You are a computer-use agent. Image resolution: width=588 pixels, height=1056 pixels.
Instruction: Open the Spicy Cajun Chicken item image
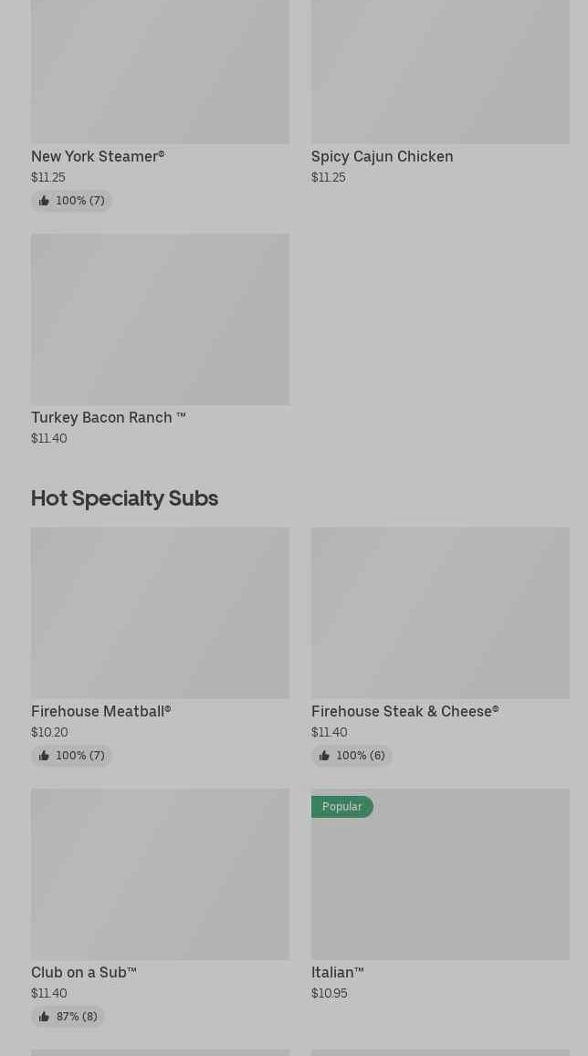(440, 71)
